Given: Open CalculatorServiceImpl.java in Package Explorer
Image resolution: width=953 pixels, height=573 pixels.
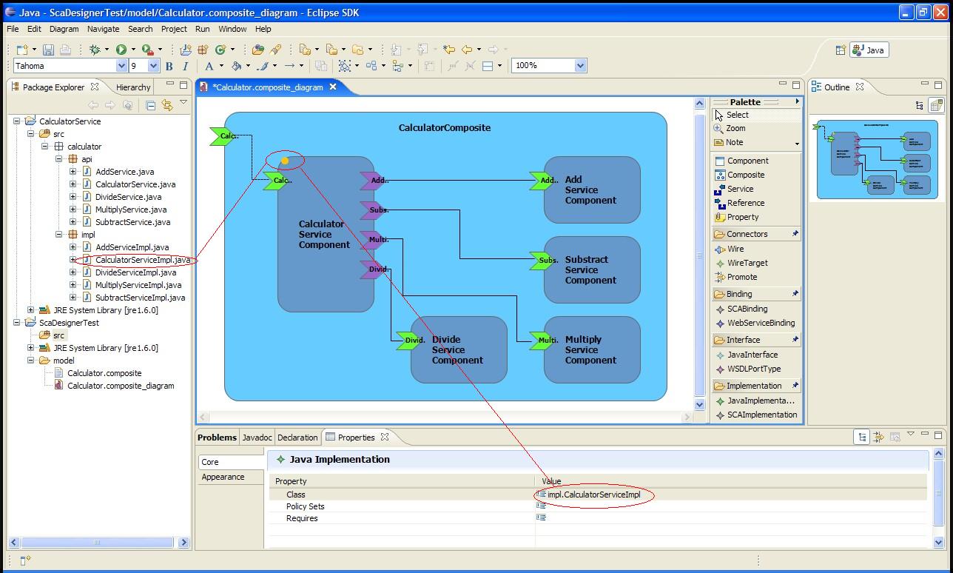Looking at the screenshot, I should [143, 260].
